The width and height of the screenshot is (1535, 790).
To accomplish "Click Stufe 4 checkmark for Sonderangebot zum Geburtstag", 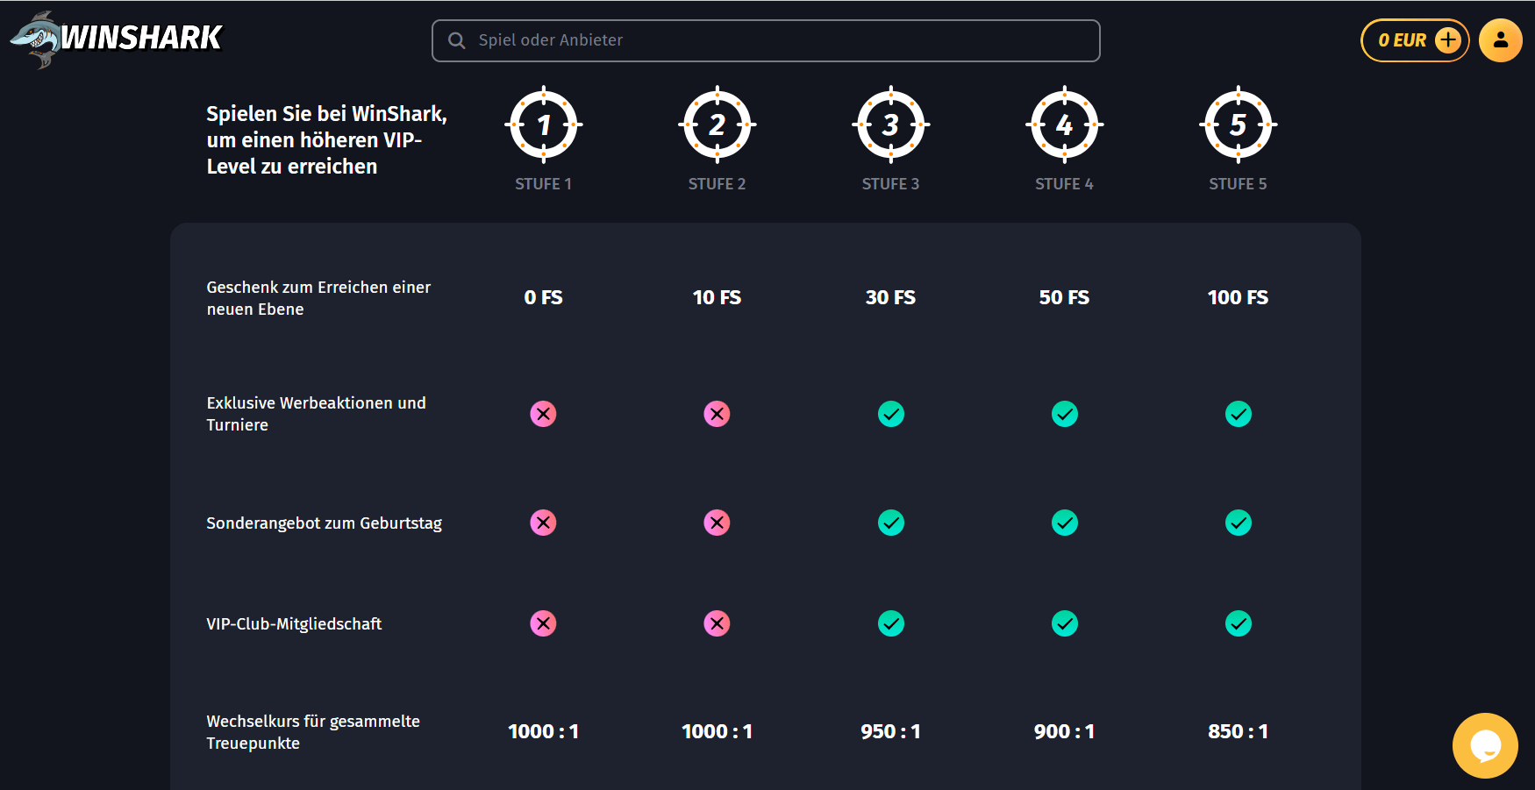I will click(1065, 523).
